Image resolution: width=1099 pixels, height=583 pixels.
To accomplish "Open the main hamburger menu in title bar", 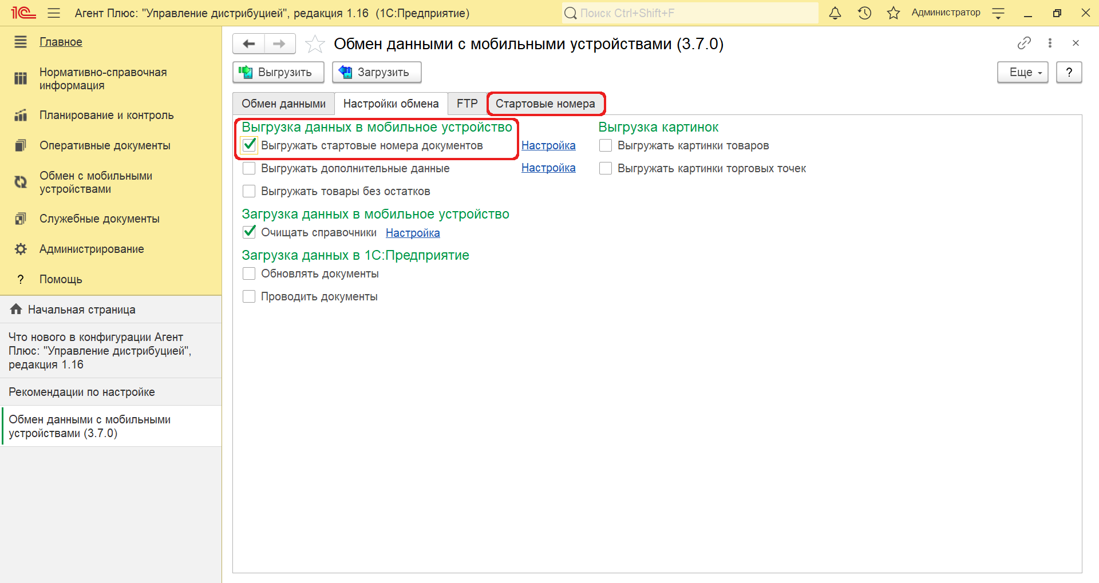I will coord(54,13).
